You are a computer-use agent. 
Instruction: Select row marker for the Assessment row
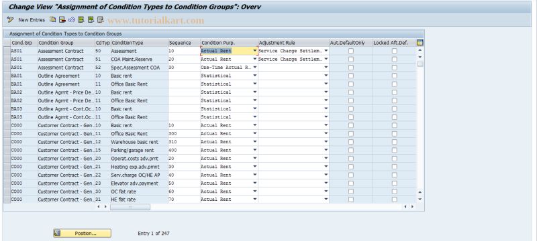pos(7,51)
